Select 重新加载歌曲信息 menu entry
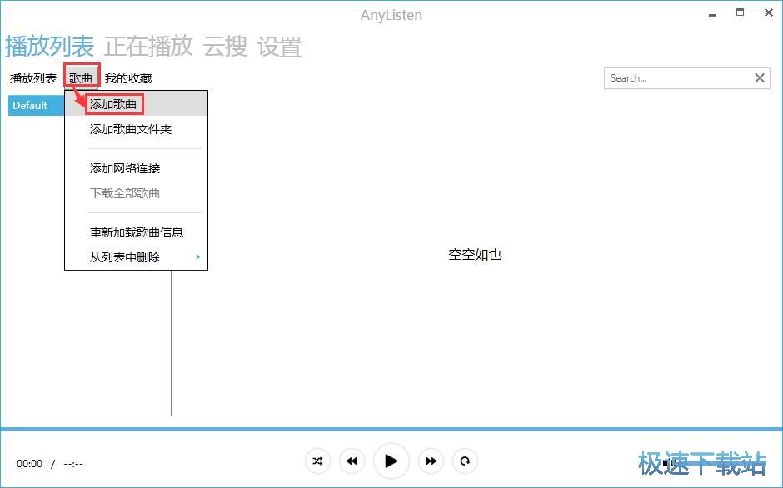Screen dimensions: 783x488 click(x=136, y=232)
